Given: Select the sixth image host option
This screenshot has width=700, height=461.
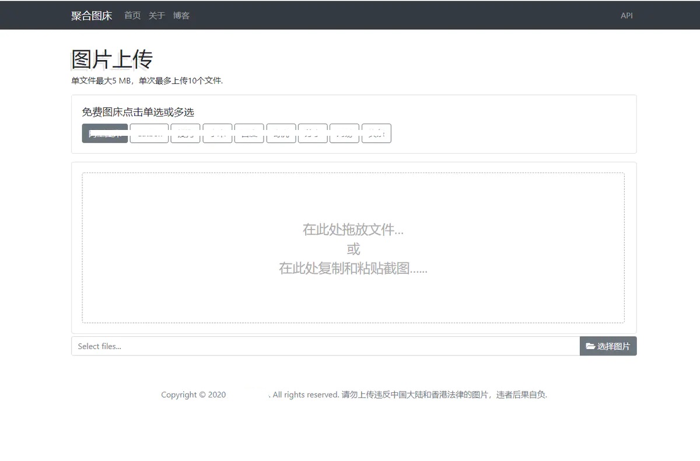Looking at the screenshot, I should 281,133.
